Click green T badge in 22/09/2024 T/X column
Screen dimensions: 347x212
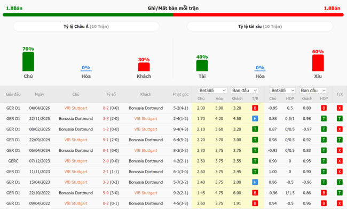[x=340, y=140]
